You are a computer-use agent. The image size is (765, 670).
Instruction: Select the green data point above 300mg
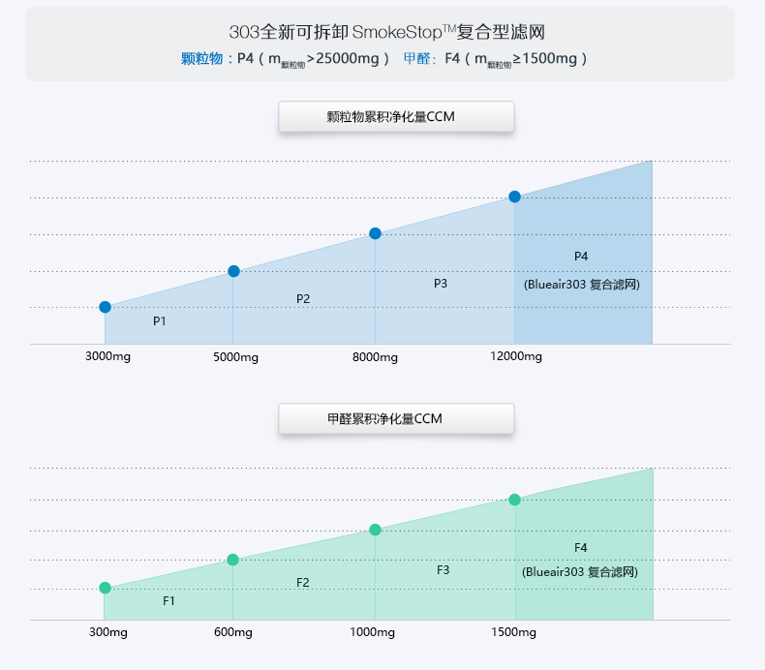[105, 588]
